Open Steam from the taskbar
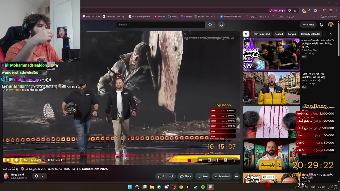This screenshot has width=340, height=191. click(195, 187)
